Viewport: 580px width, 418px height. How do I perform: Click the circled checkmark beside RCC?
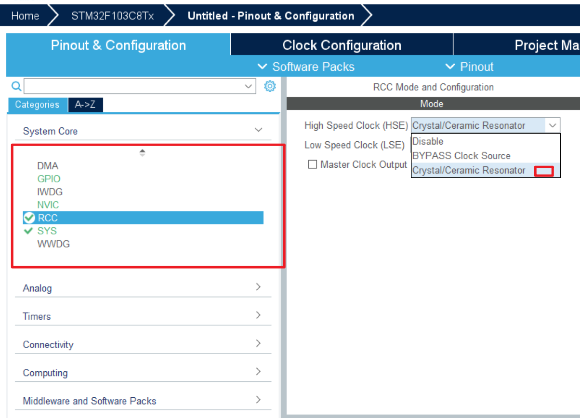click(x=29, y=218)
